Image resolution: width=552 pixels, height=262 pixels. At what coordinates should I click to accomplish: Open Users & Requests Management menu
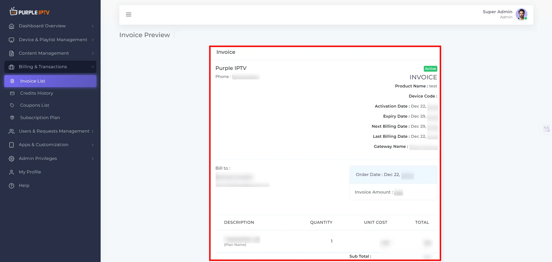(50, 131)
